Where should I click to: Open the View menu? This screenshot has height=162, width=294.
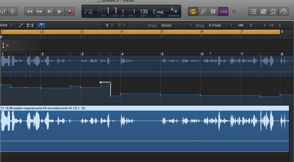point(6,25)
